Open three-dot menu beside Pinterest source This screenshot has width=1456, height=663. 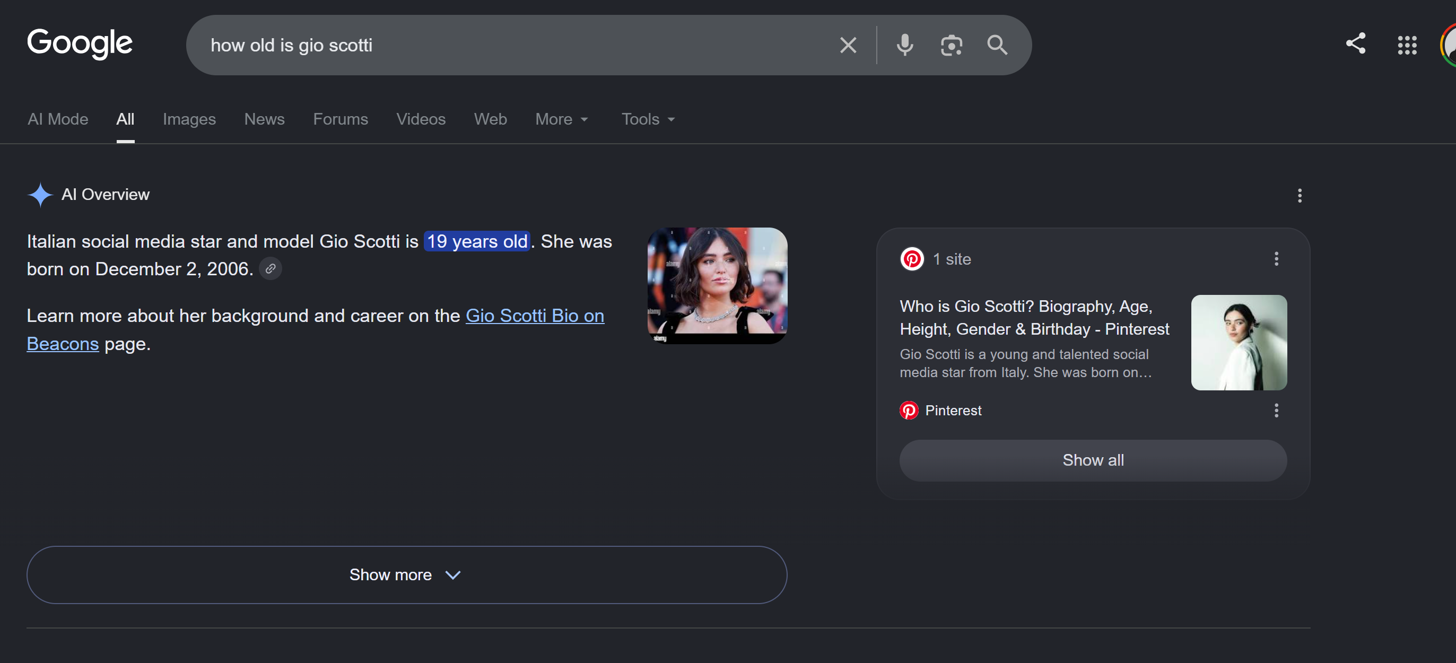pyautogui.click(x=1276, y=411)
